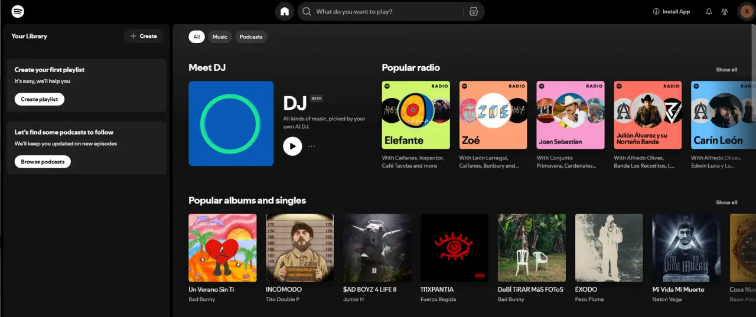Open DJ more options ellipsis
The height and width of the screenshot is (317, 756).
point(311,146)
